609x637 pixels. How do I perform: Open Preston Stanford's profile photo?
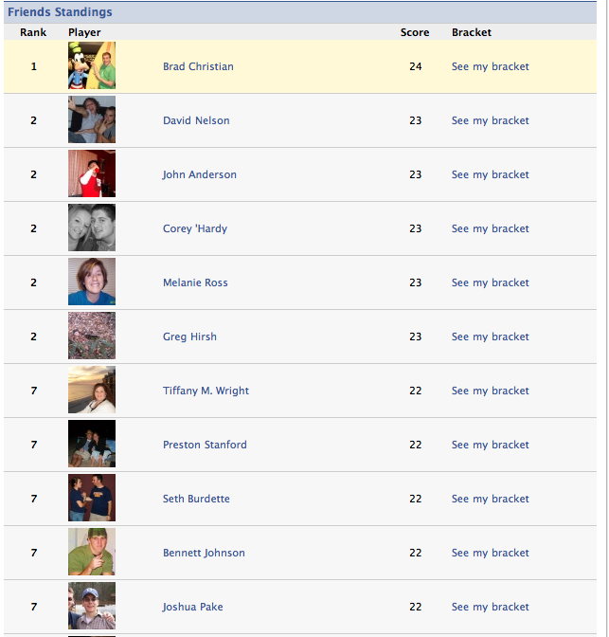click(92, 445)
